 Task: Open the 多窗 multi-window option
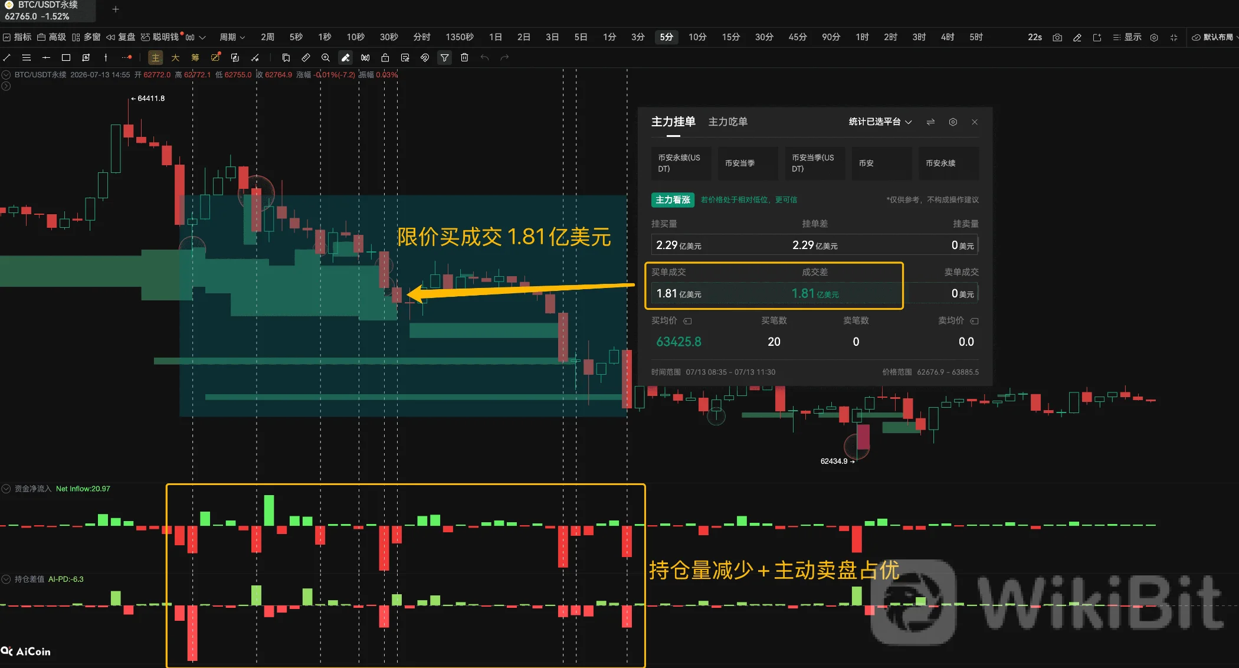point(86,37)
